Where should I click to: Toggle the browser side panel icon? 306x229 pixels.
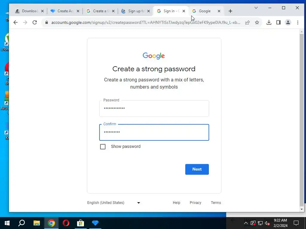(x=279, y=22)
